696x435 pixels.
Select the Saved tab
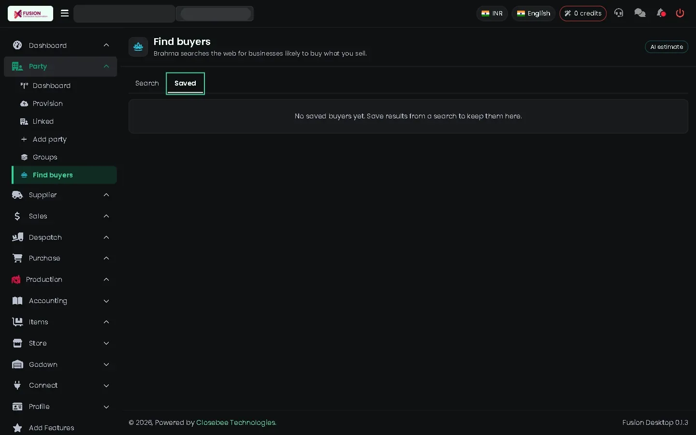point(185,83)
